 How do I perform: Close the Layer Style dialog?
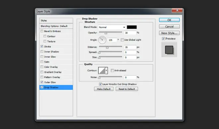point(177,10)
